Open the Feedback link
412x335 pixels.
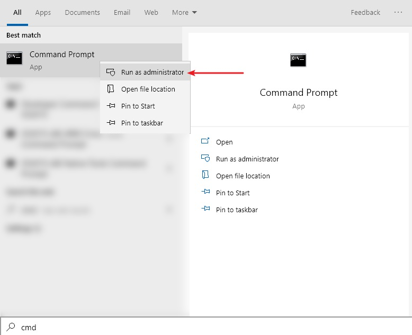(x=365, y=12)
